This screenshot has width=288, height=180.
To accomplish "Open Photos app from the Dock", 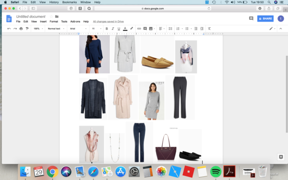I will coord(161,171).
